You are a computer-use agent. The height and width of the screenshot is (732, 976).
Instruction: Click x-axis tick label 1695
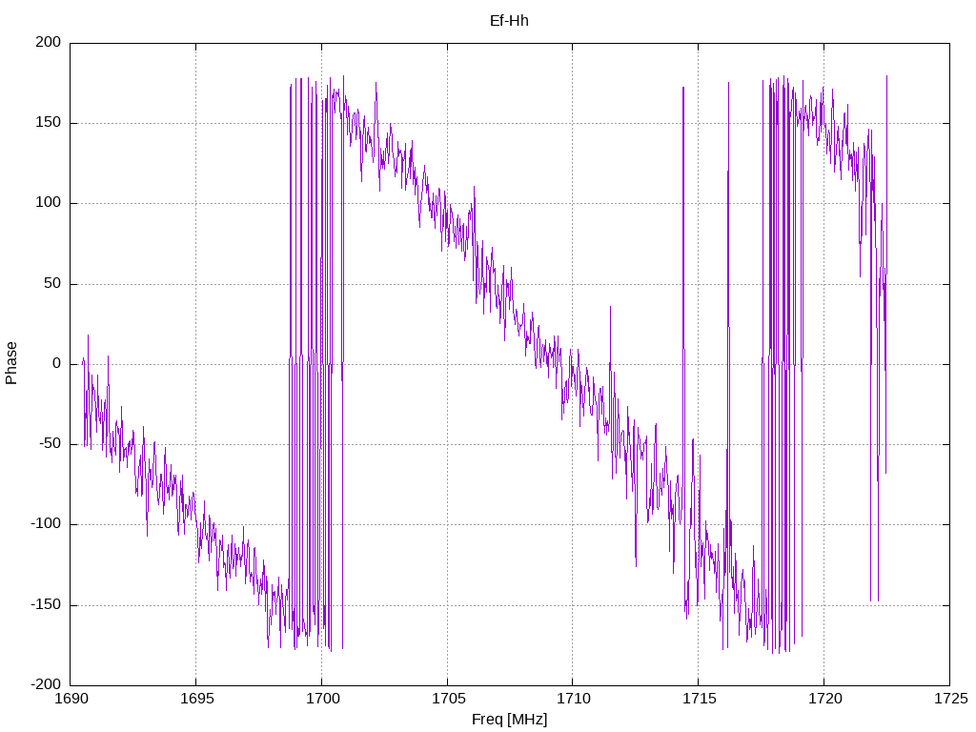point(197,699)
